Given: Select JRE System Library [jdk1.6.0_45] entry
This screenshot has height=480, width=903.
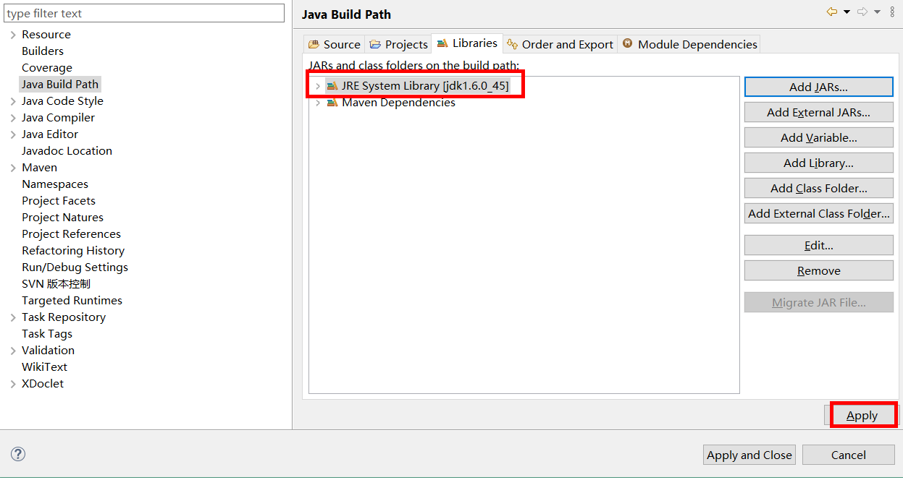Looking at the screenshot, I should point(425,86).
